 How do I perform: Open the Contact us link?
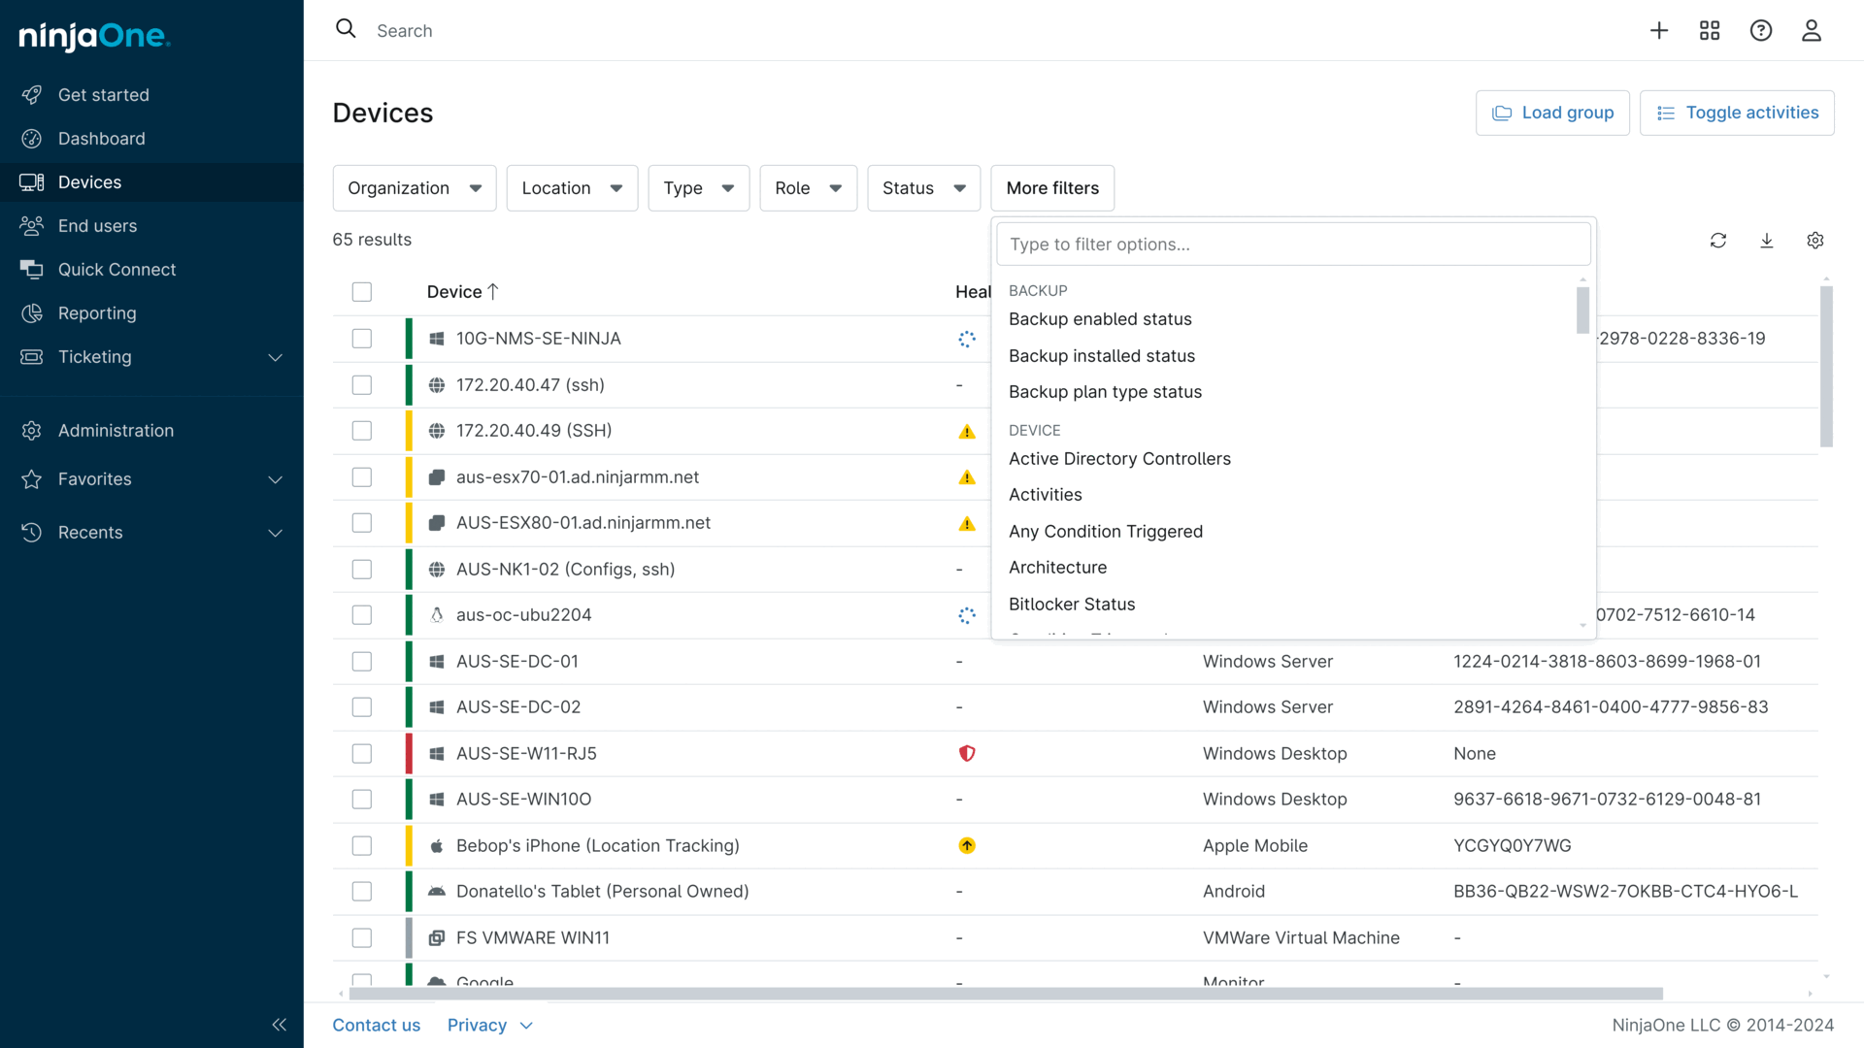(376, 1026)
